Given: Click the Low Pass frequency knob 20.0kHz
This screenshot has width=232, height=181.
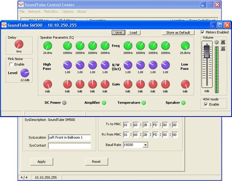Looking at the screenshot, I should click(x=185, y=46).
